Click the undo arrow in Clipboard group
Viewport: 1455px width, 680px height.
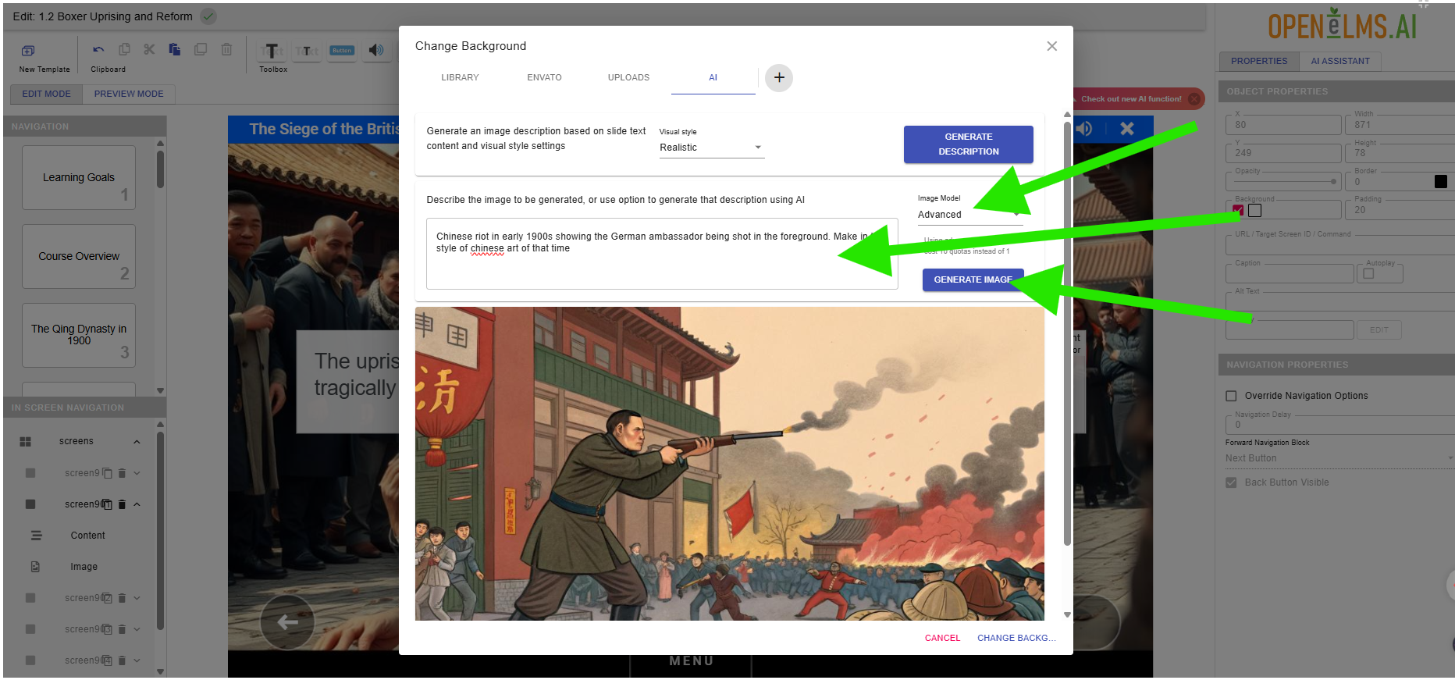pos(98,49)
